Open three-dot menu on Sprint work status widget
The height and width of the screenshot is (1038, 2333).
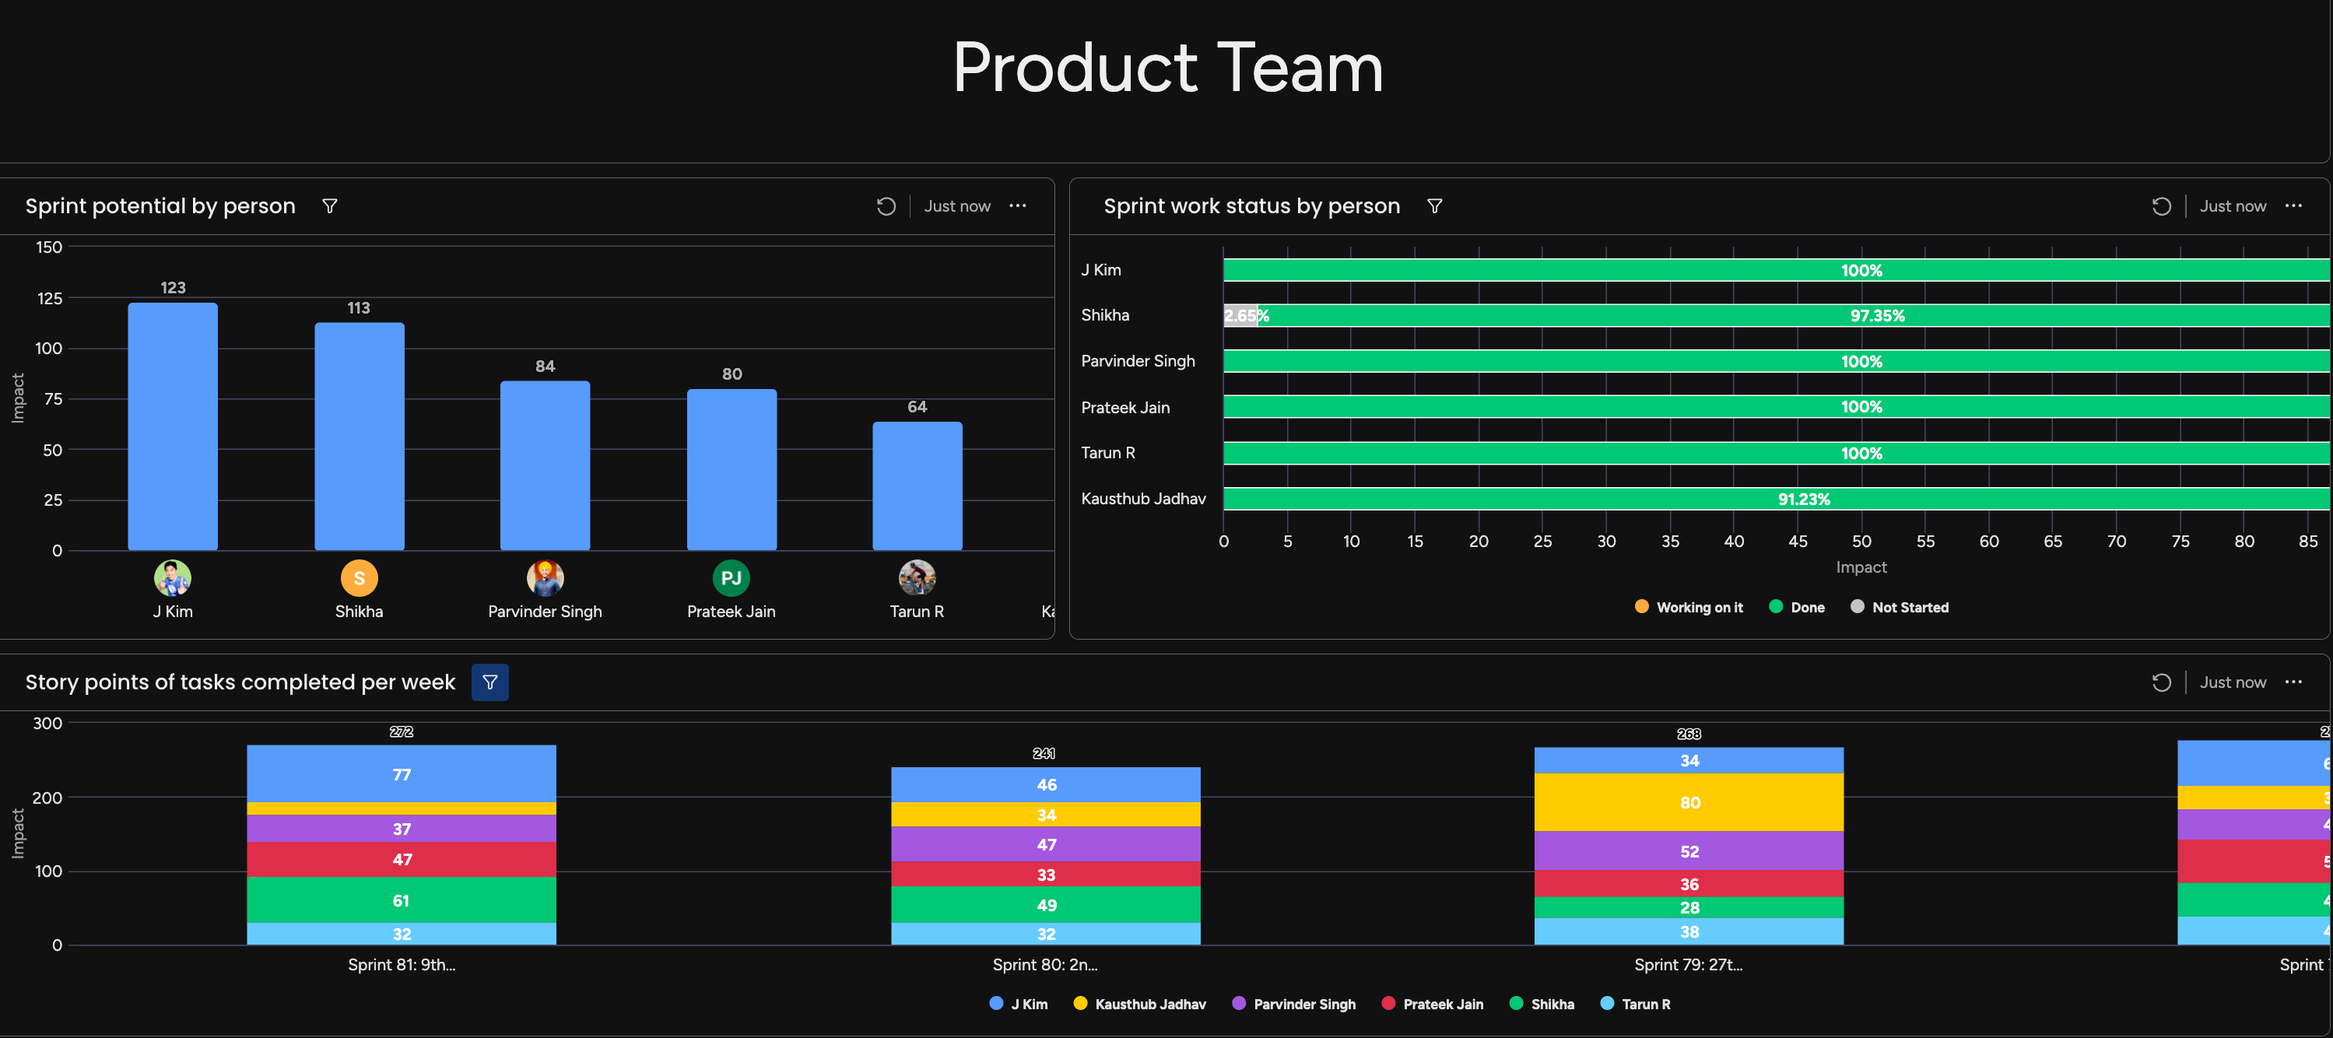pyautogui.click(x=2293, y=206)
